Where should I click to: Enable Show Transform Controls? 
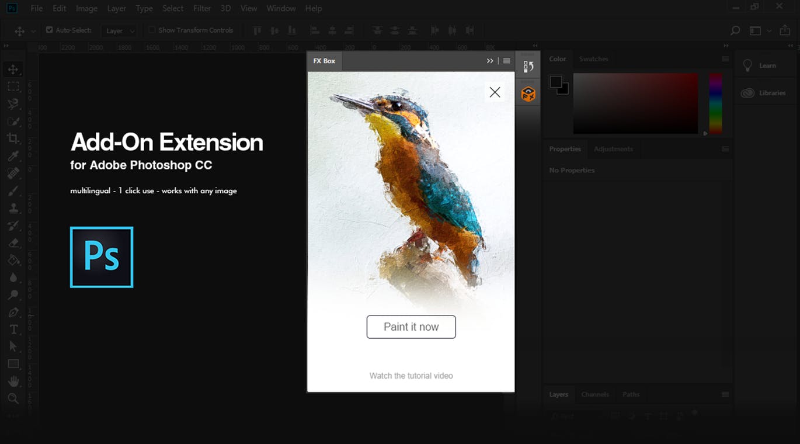[x=152, y=30]
